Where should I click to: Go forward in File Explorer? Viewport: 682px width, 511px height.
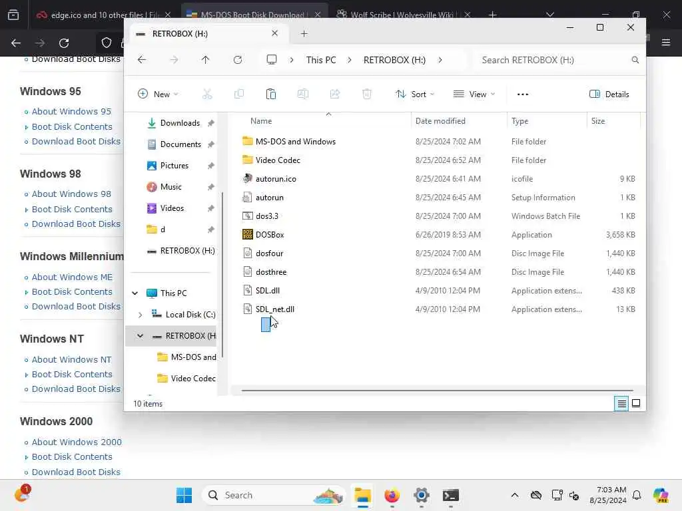click(174, 60)
